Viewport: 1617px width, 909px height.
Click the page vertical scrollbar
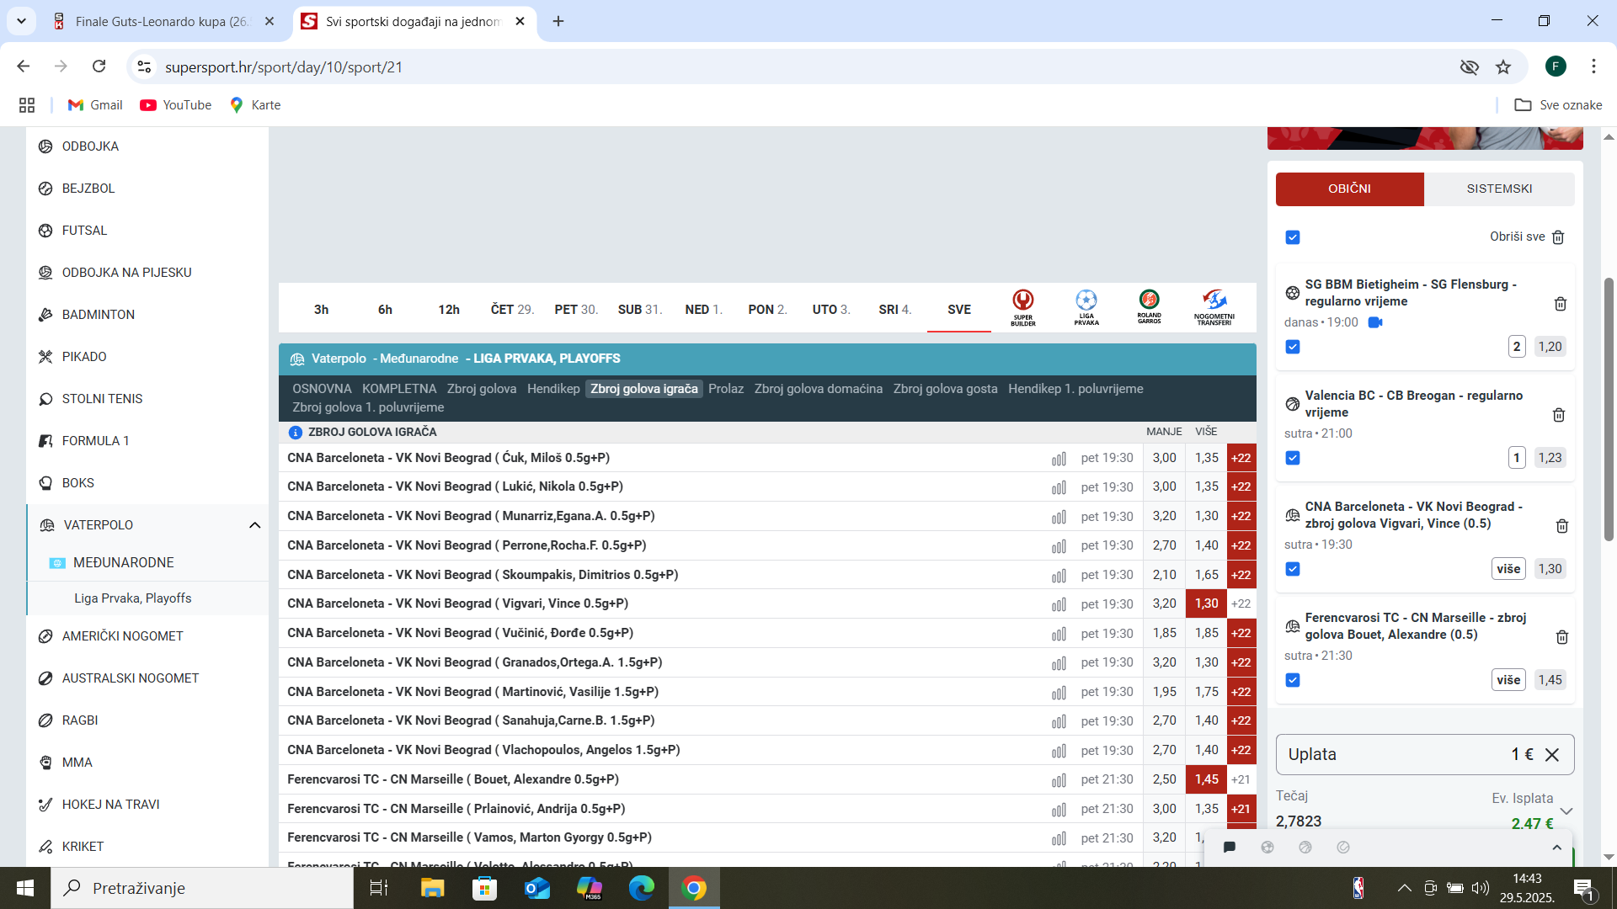tap(1609, 409)
